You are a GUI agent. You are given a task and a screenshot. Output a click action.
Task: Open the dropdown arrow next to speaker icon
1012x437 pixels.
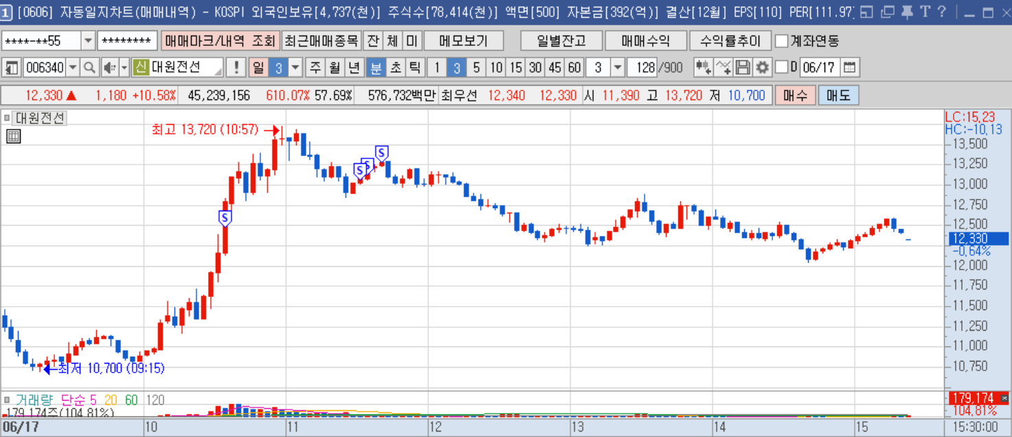point(124,67)
